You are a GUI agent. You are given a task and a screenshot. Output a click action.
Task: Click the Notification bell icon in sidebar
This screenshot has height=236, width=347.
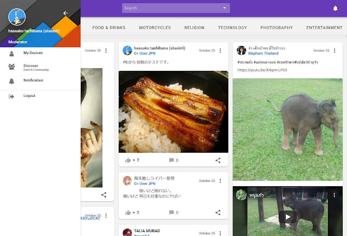point(11,81)
